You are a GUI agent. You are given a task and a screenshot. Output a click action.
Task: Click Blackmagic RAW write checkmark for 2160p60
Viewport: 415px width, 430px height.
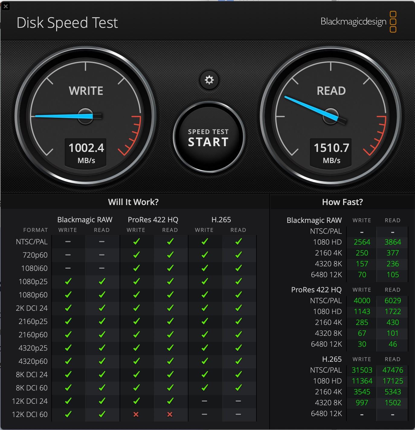click(x=68, y=335)
